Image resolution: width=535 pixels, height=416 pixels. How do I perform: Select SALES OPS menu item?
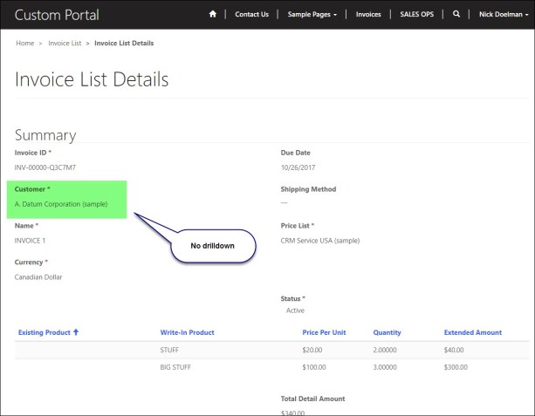[x=418, y=15]
